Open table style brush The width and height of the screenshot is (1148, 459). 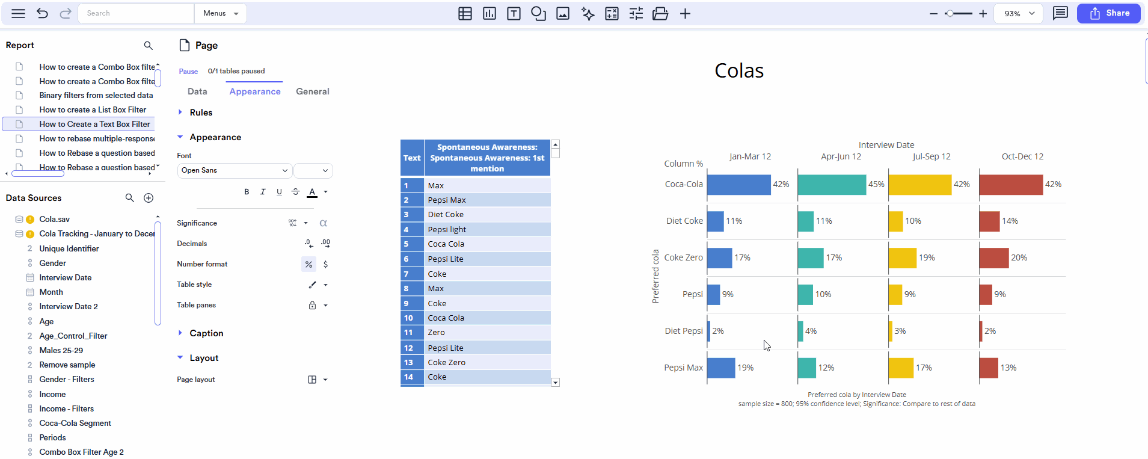click(x=312, y=285)
